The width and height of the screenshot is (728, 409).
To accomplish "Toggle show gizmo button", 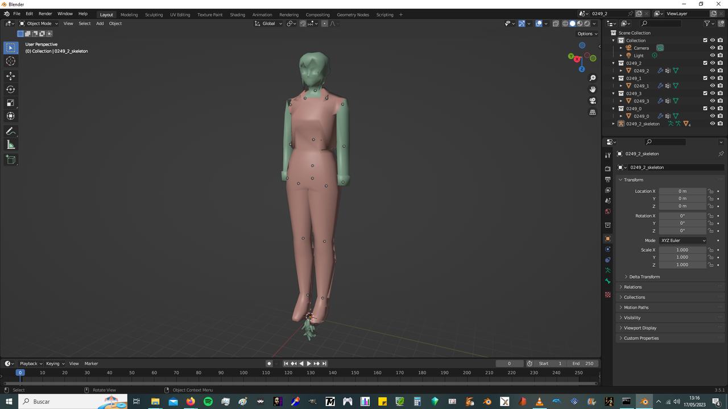I will coord(522,23).
